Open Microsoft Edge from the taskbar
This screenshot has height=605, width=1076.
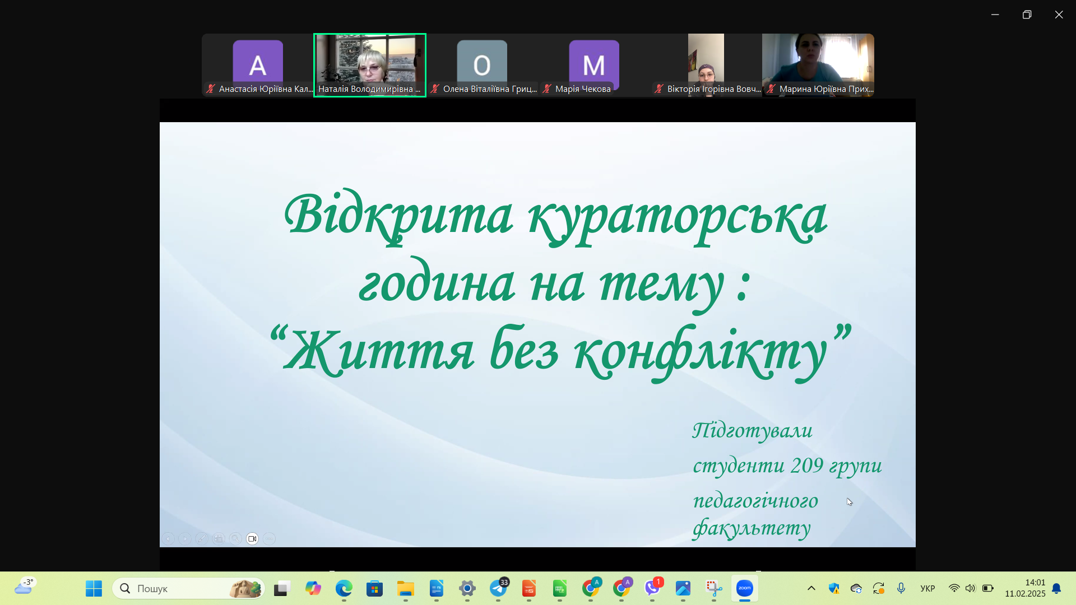click(344, 588)
